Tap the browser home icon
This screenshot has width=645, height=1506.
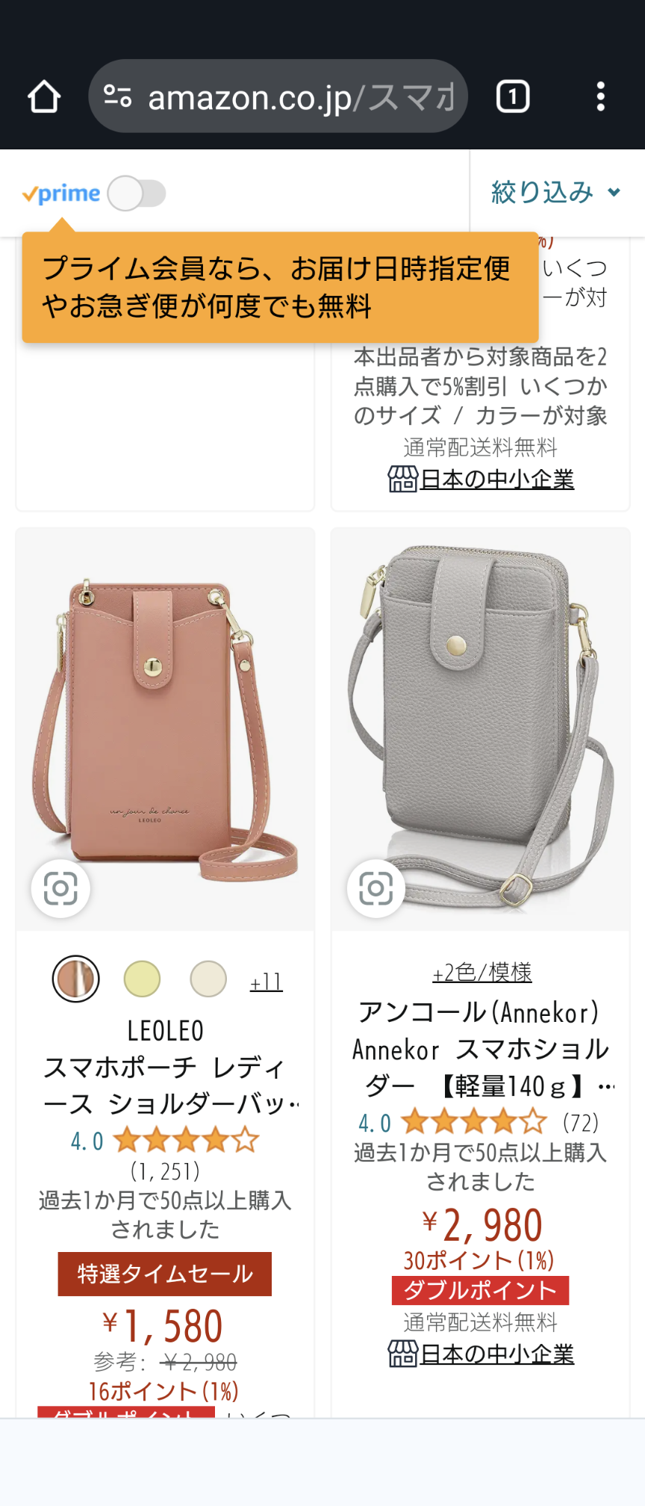[44, 96]
